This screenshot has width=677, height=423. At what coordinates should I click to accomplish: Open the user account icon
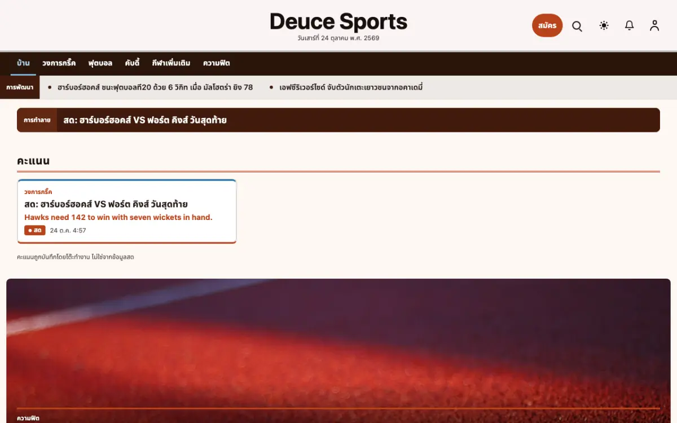[x=654, y=25]
